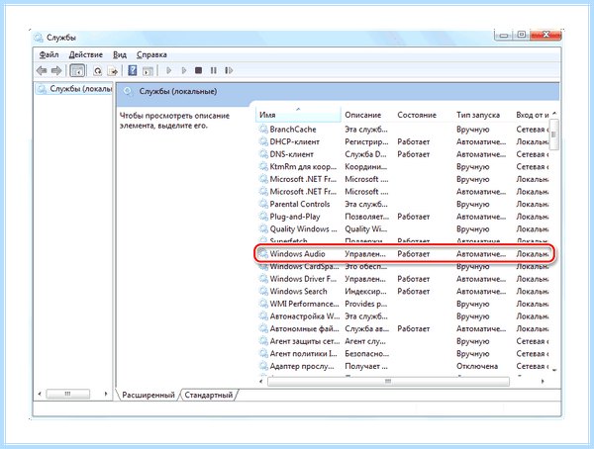Screen dimensions: 594x449
Task: Start service using the Play toolbar button
Action: (x=169, y=70)
